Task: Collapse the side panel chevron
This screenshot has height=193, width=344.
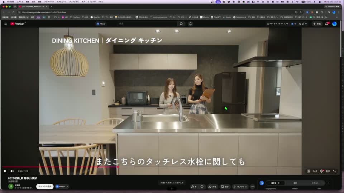Action: (x=329, y=183)
